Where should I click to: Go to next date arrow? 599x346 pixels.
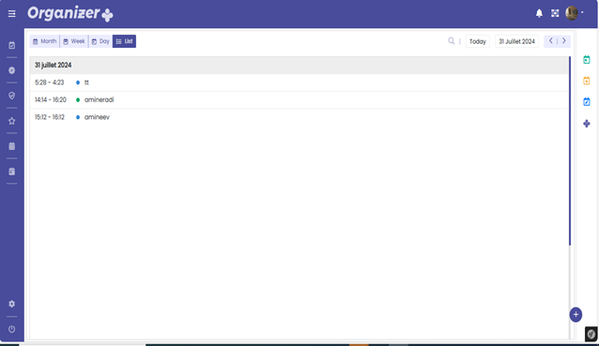pyautogui.click(x=564, y=41)
